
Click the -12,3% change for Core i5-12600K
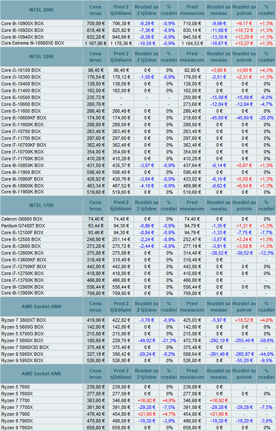(x=266, y=253)
